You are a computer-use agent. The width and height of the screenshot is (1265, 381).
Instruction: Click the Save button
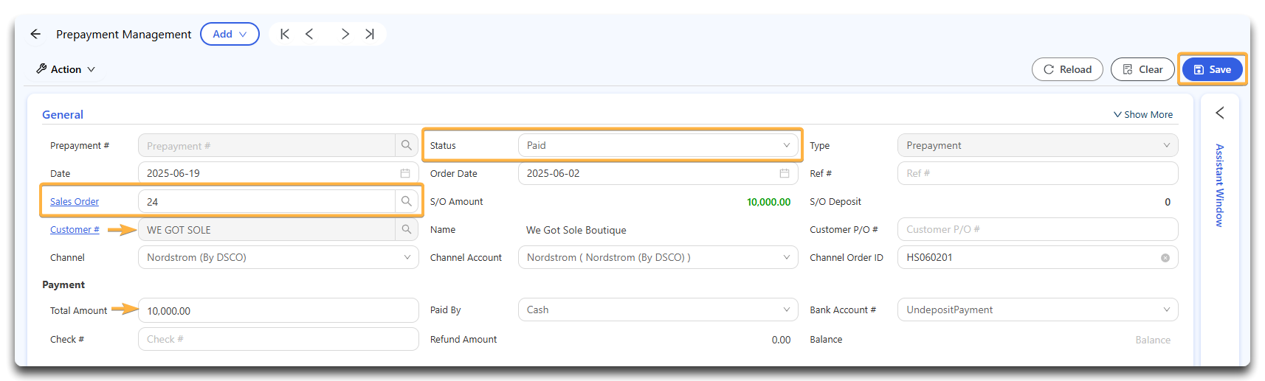[x=1213, y=69]
